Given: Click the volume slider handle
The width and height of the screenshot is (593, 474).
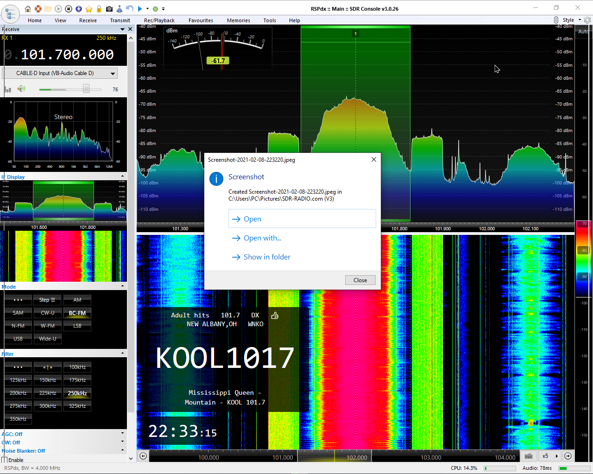Looking at the screenshot, I should click(86, 89).
